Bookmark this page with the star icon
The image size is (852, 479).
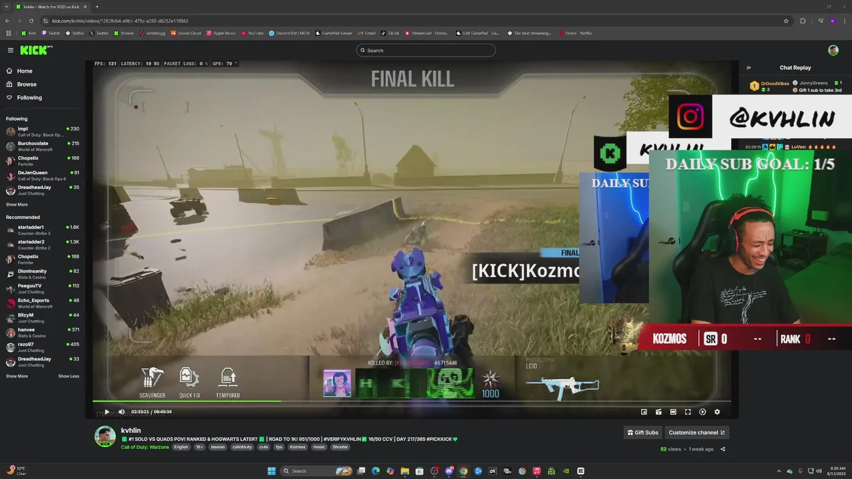tap(786, 21)
